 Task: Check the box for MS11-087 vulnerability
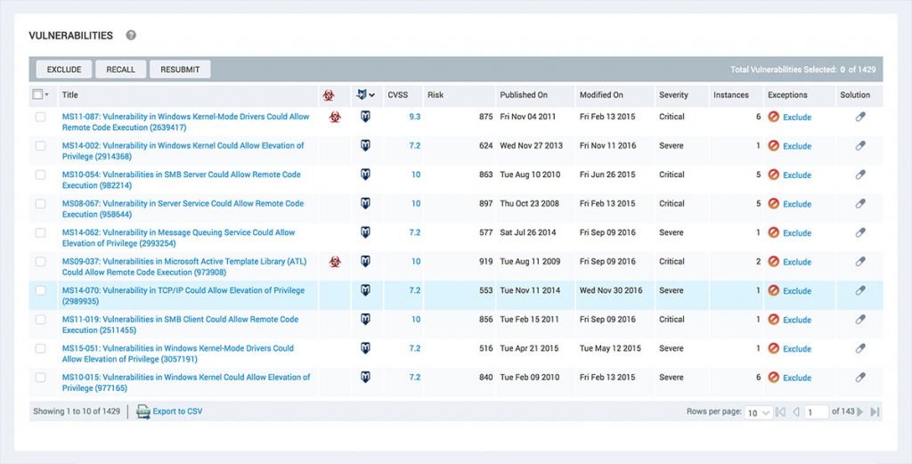tap(40, 117)
